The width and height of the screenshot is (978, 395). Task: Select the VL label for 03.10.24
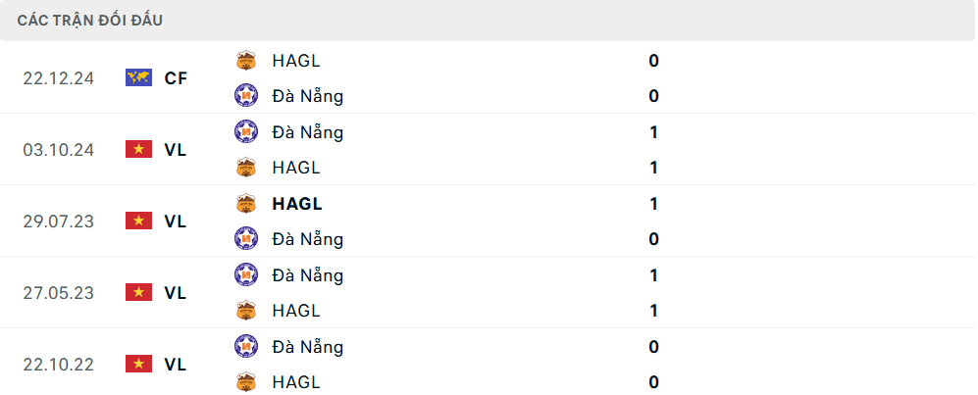[x=176, y=150]
